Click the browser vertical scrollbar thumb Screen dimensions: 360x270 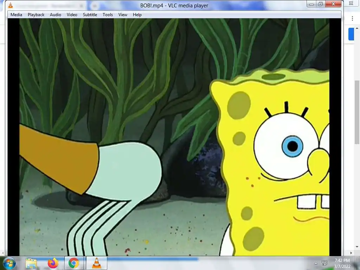tap(357, 112)
